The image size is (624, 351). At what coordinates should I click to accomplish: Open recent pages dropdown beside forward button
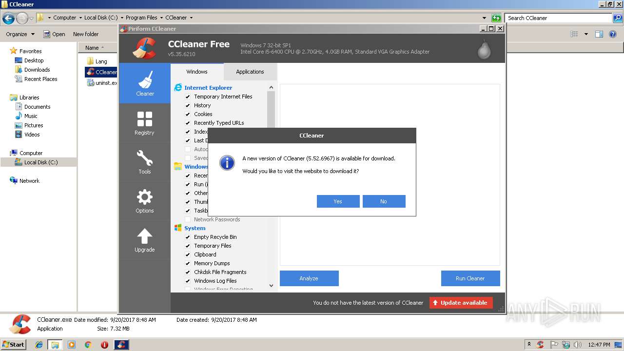tap(31, 19)
